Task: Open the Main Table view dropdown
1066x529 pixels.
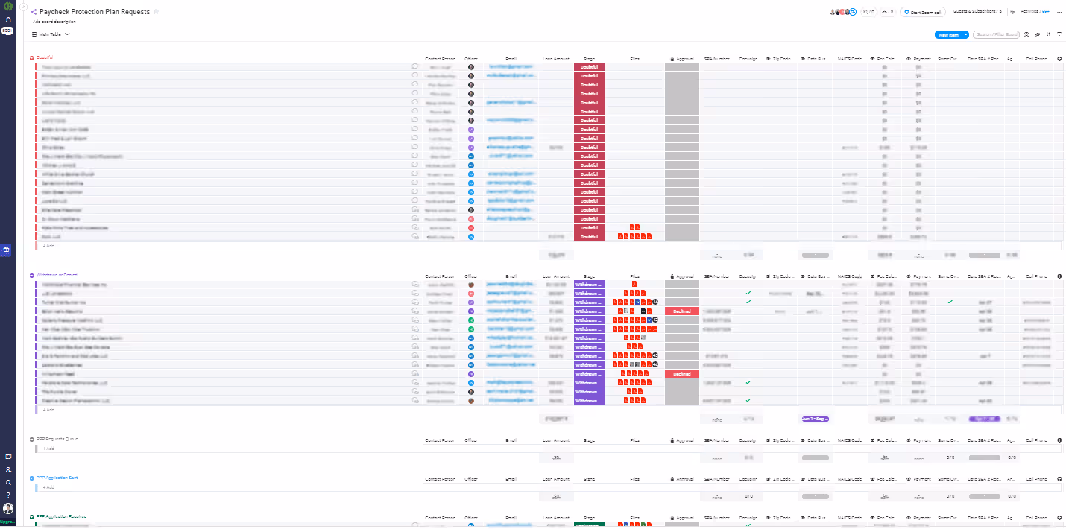Action: click(x=51, y=34)
